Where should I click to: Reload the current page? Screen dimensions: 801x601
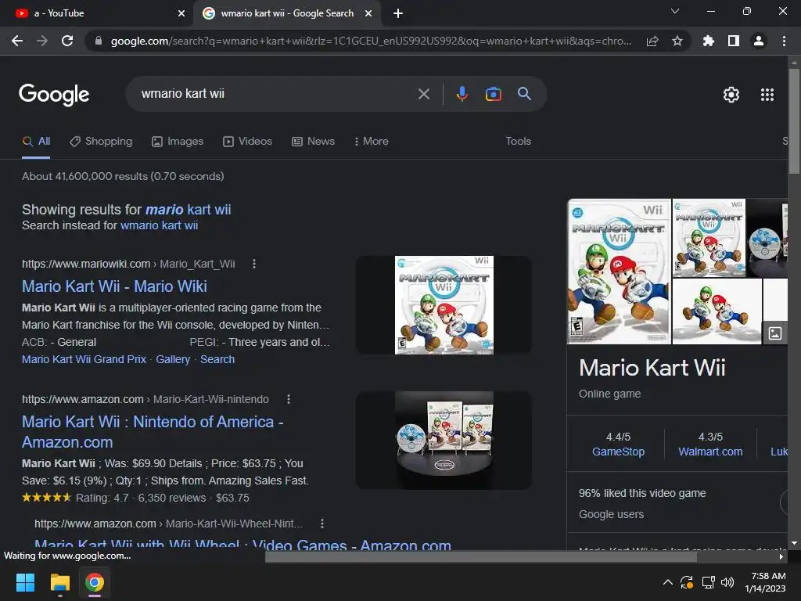click(67, 41)
